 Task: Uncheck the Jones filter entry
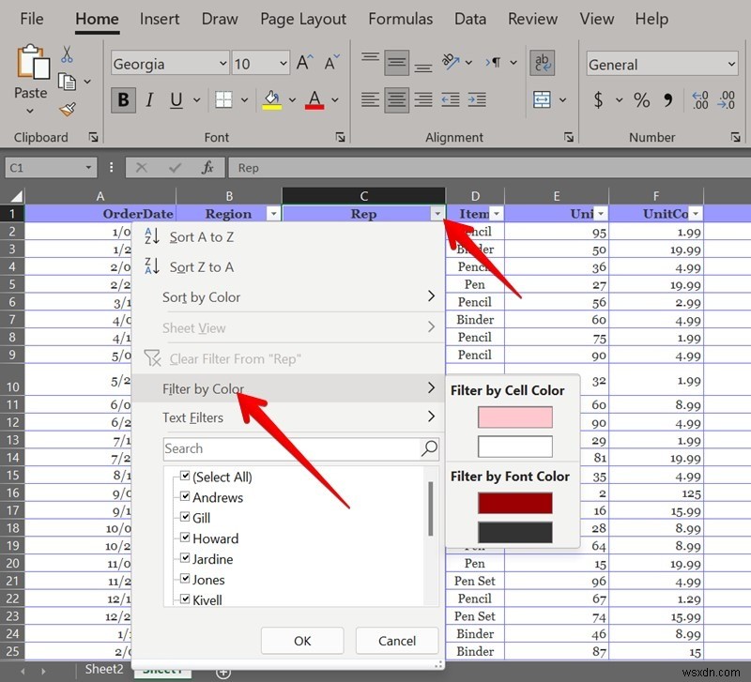(185, 580)
